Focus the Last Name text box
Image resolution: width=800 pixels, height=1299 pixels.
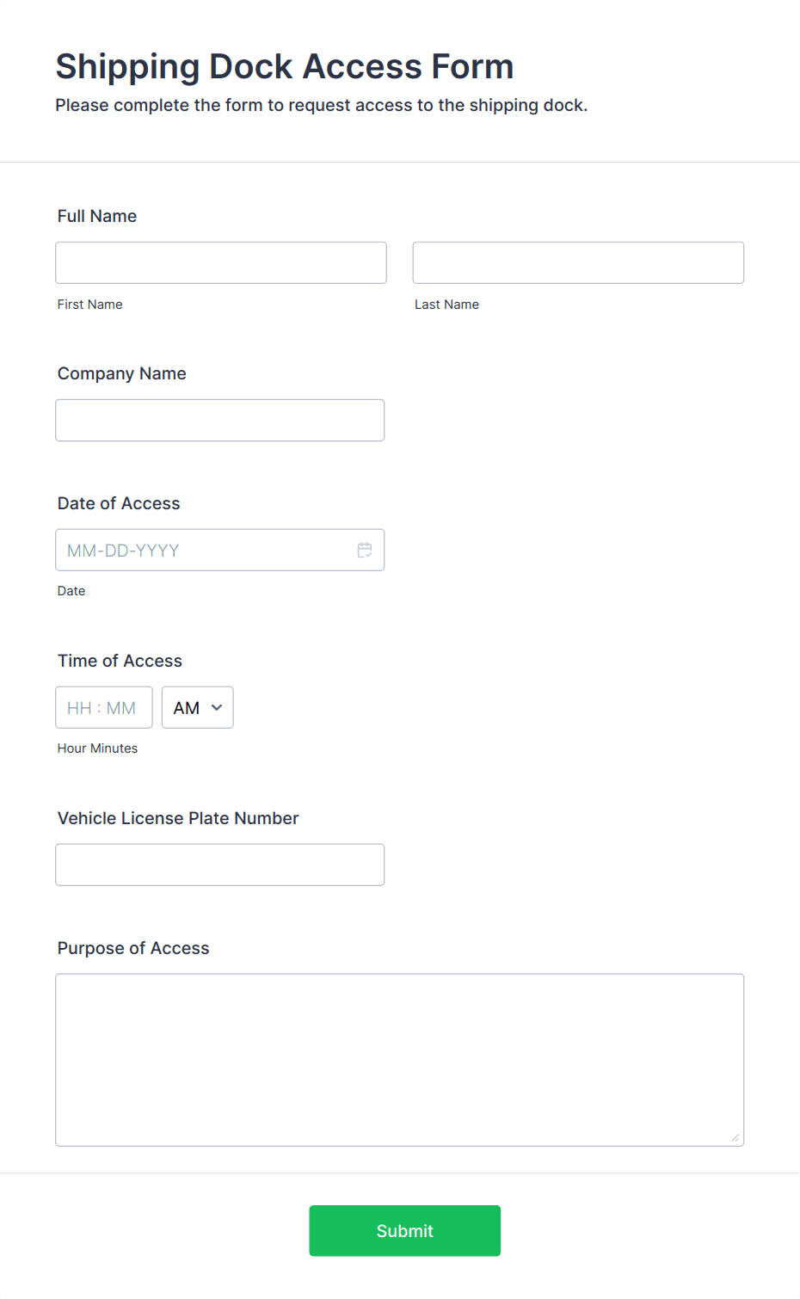(578, 262)
